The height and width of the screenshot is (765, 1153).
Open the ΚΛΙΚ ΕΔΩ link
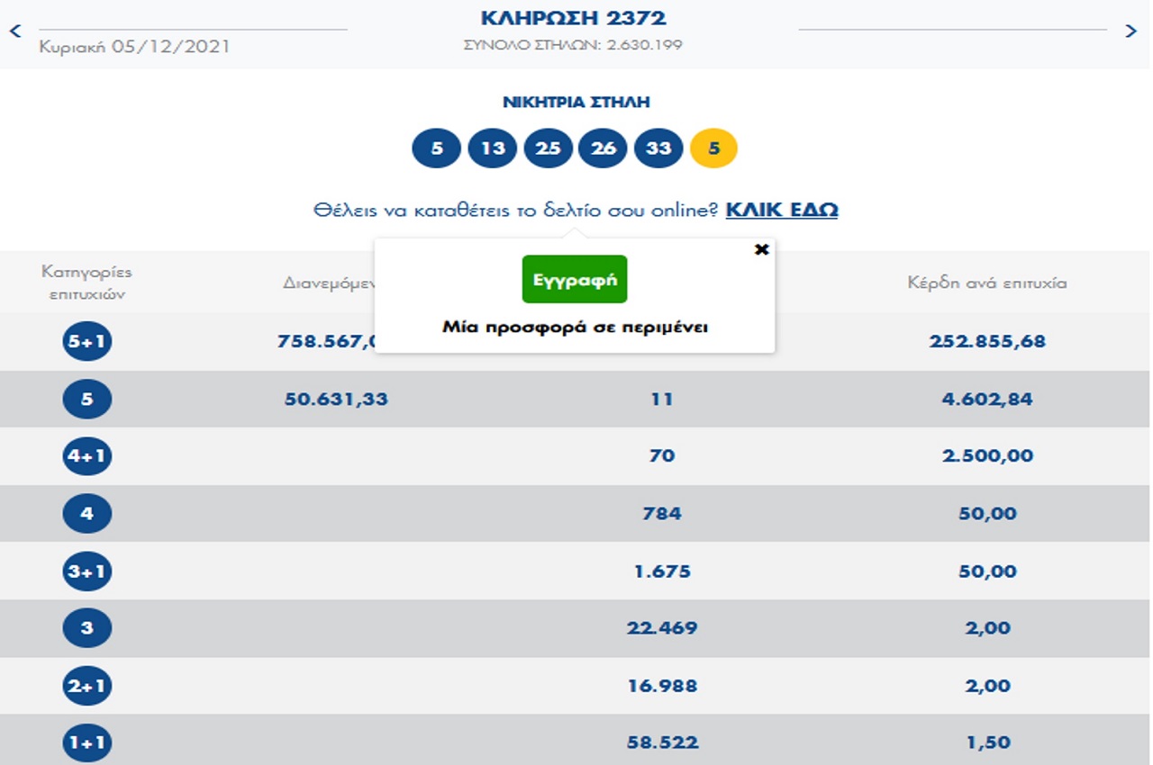781,210
